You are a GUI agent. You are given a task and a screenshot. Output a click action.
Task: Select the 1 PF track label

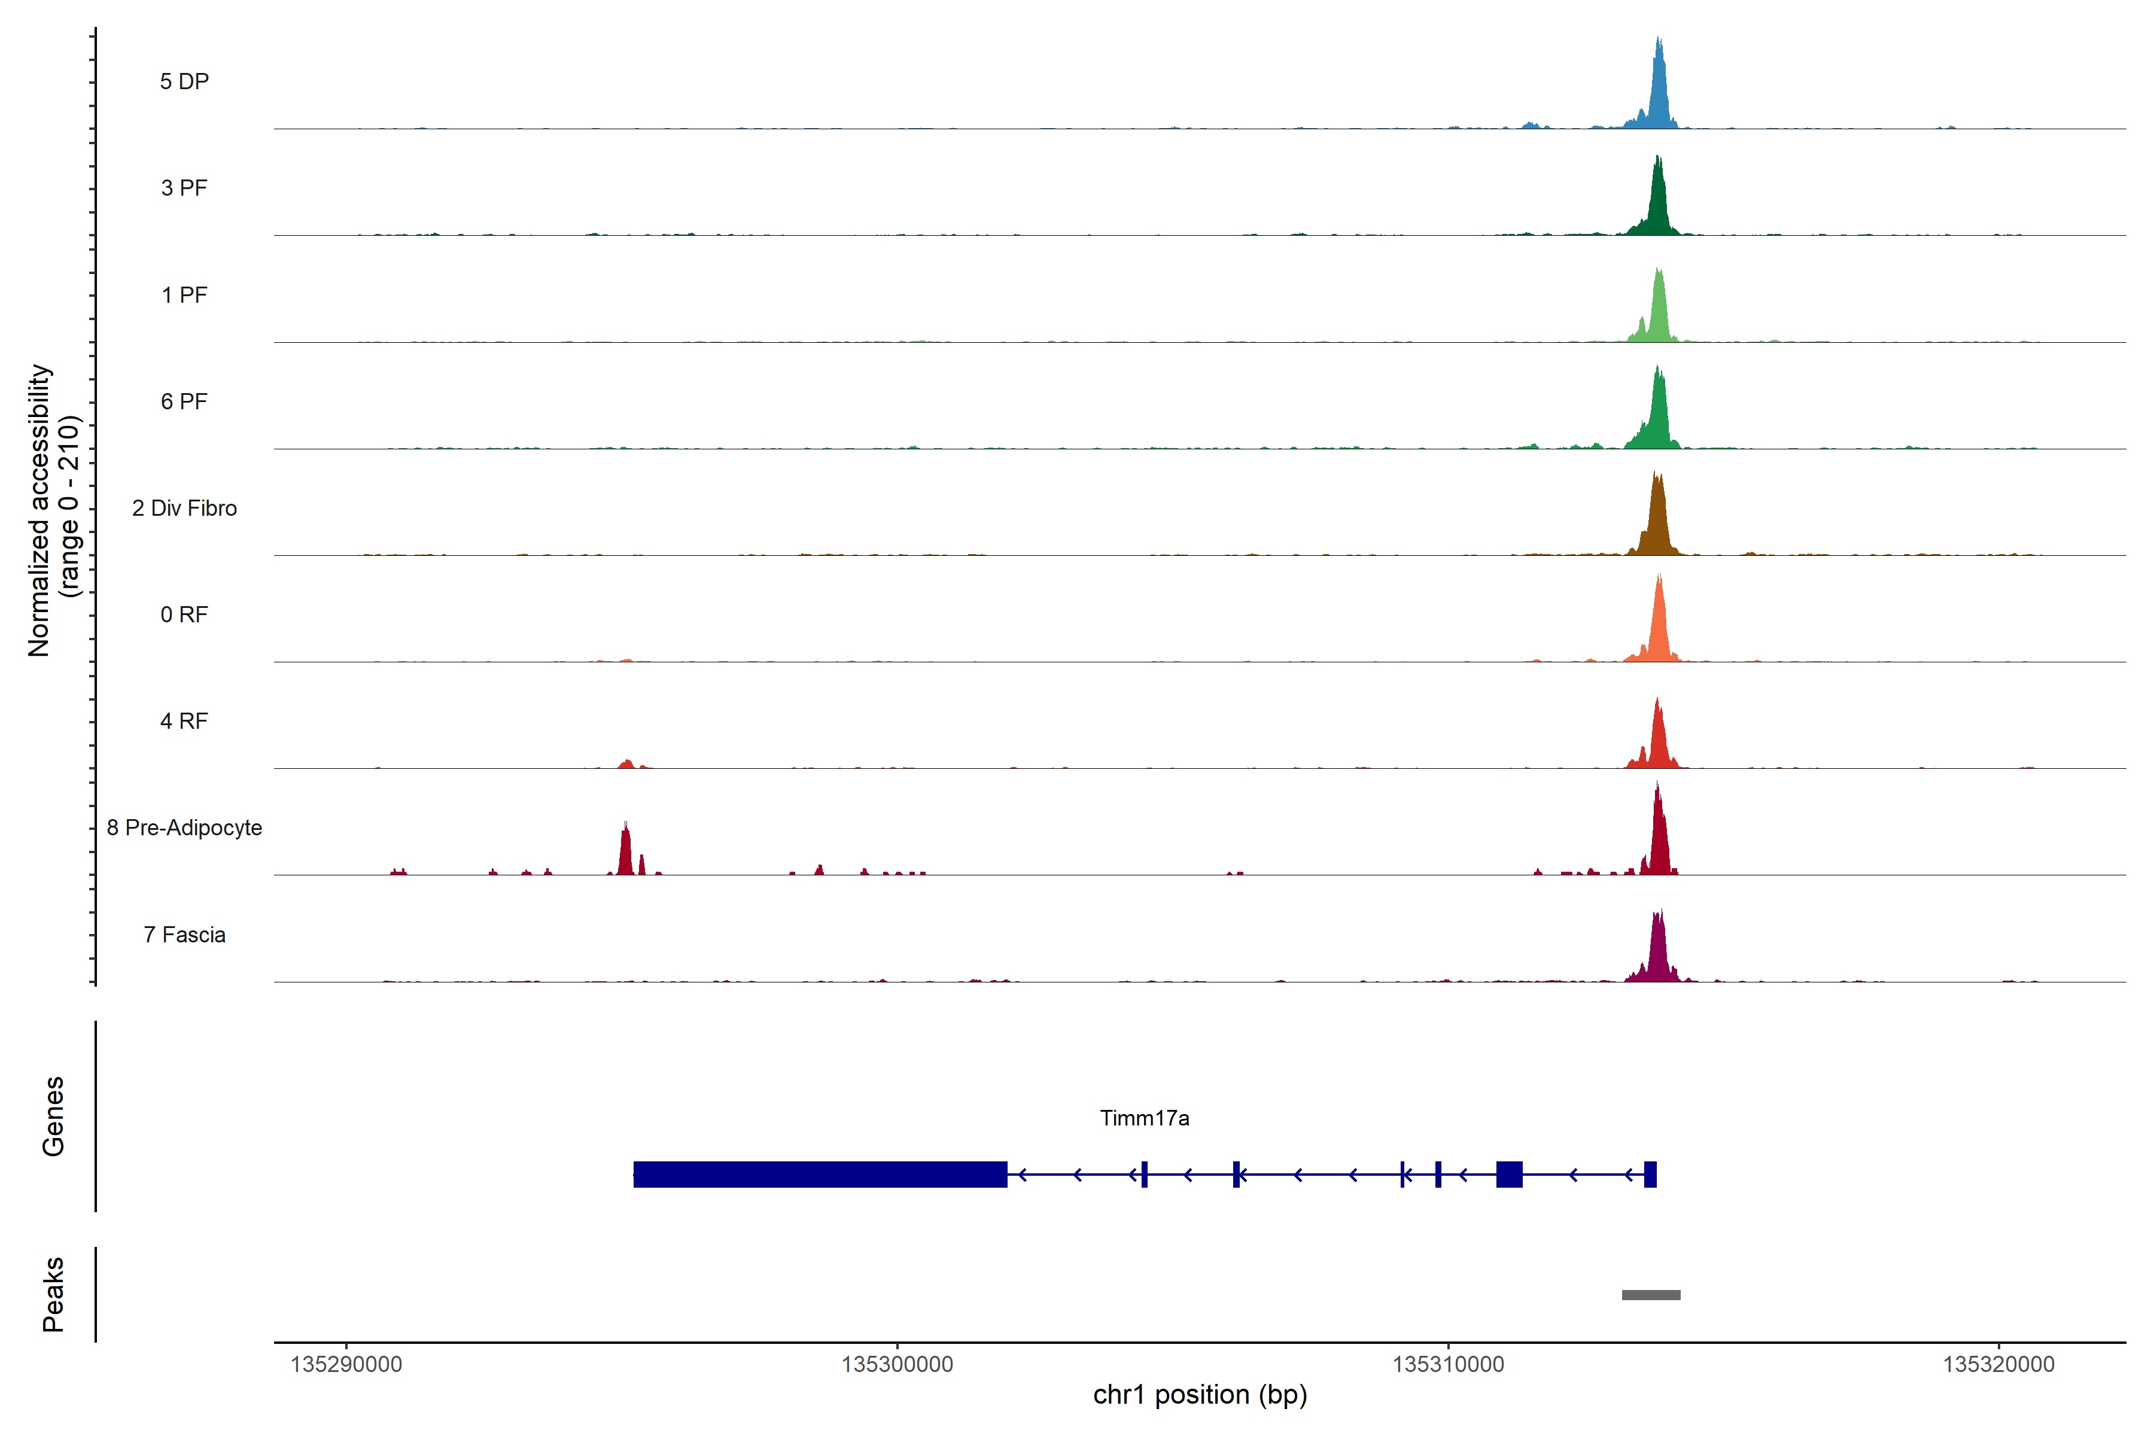(184, 295)
